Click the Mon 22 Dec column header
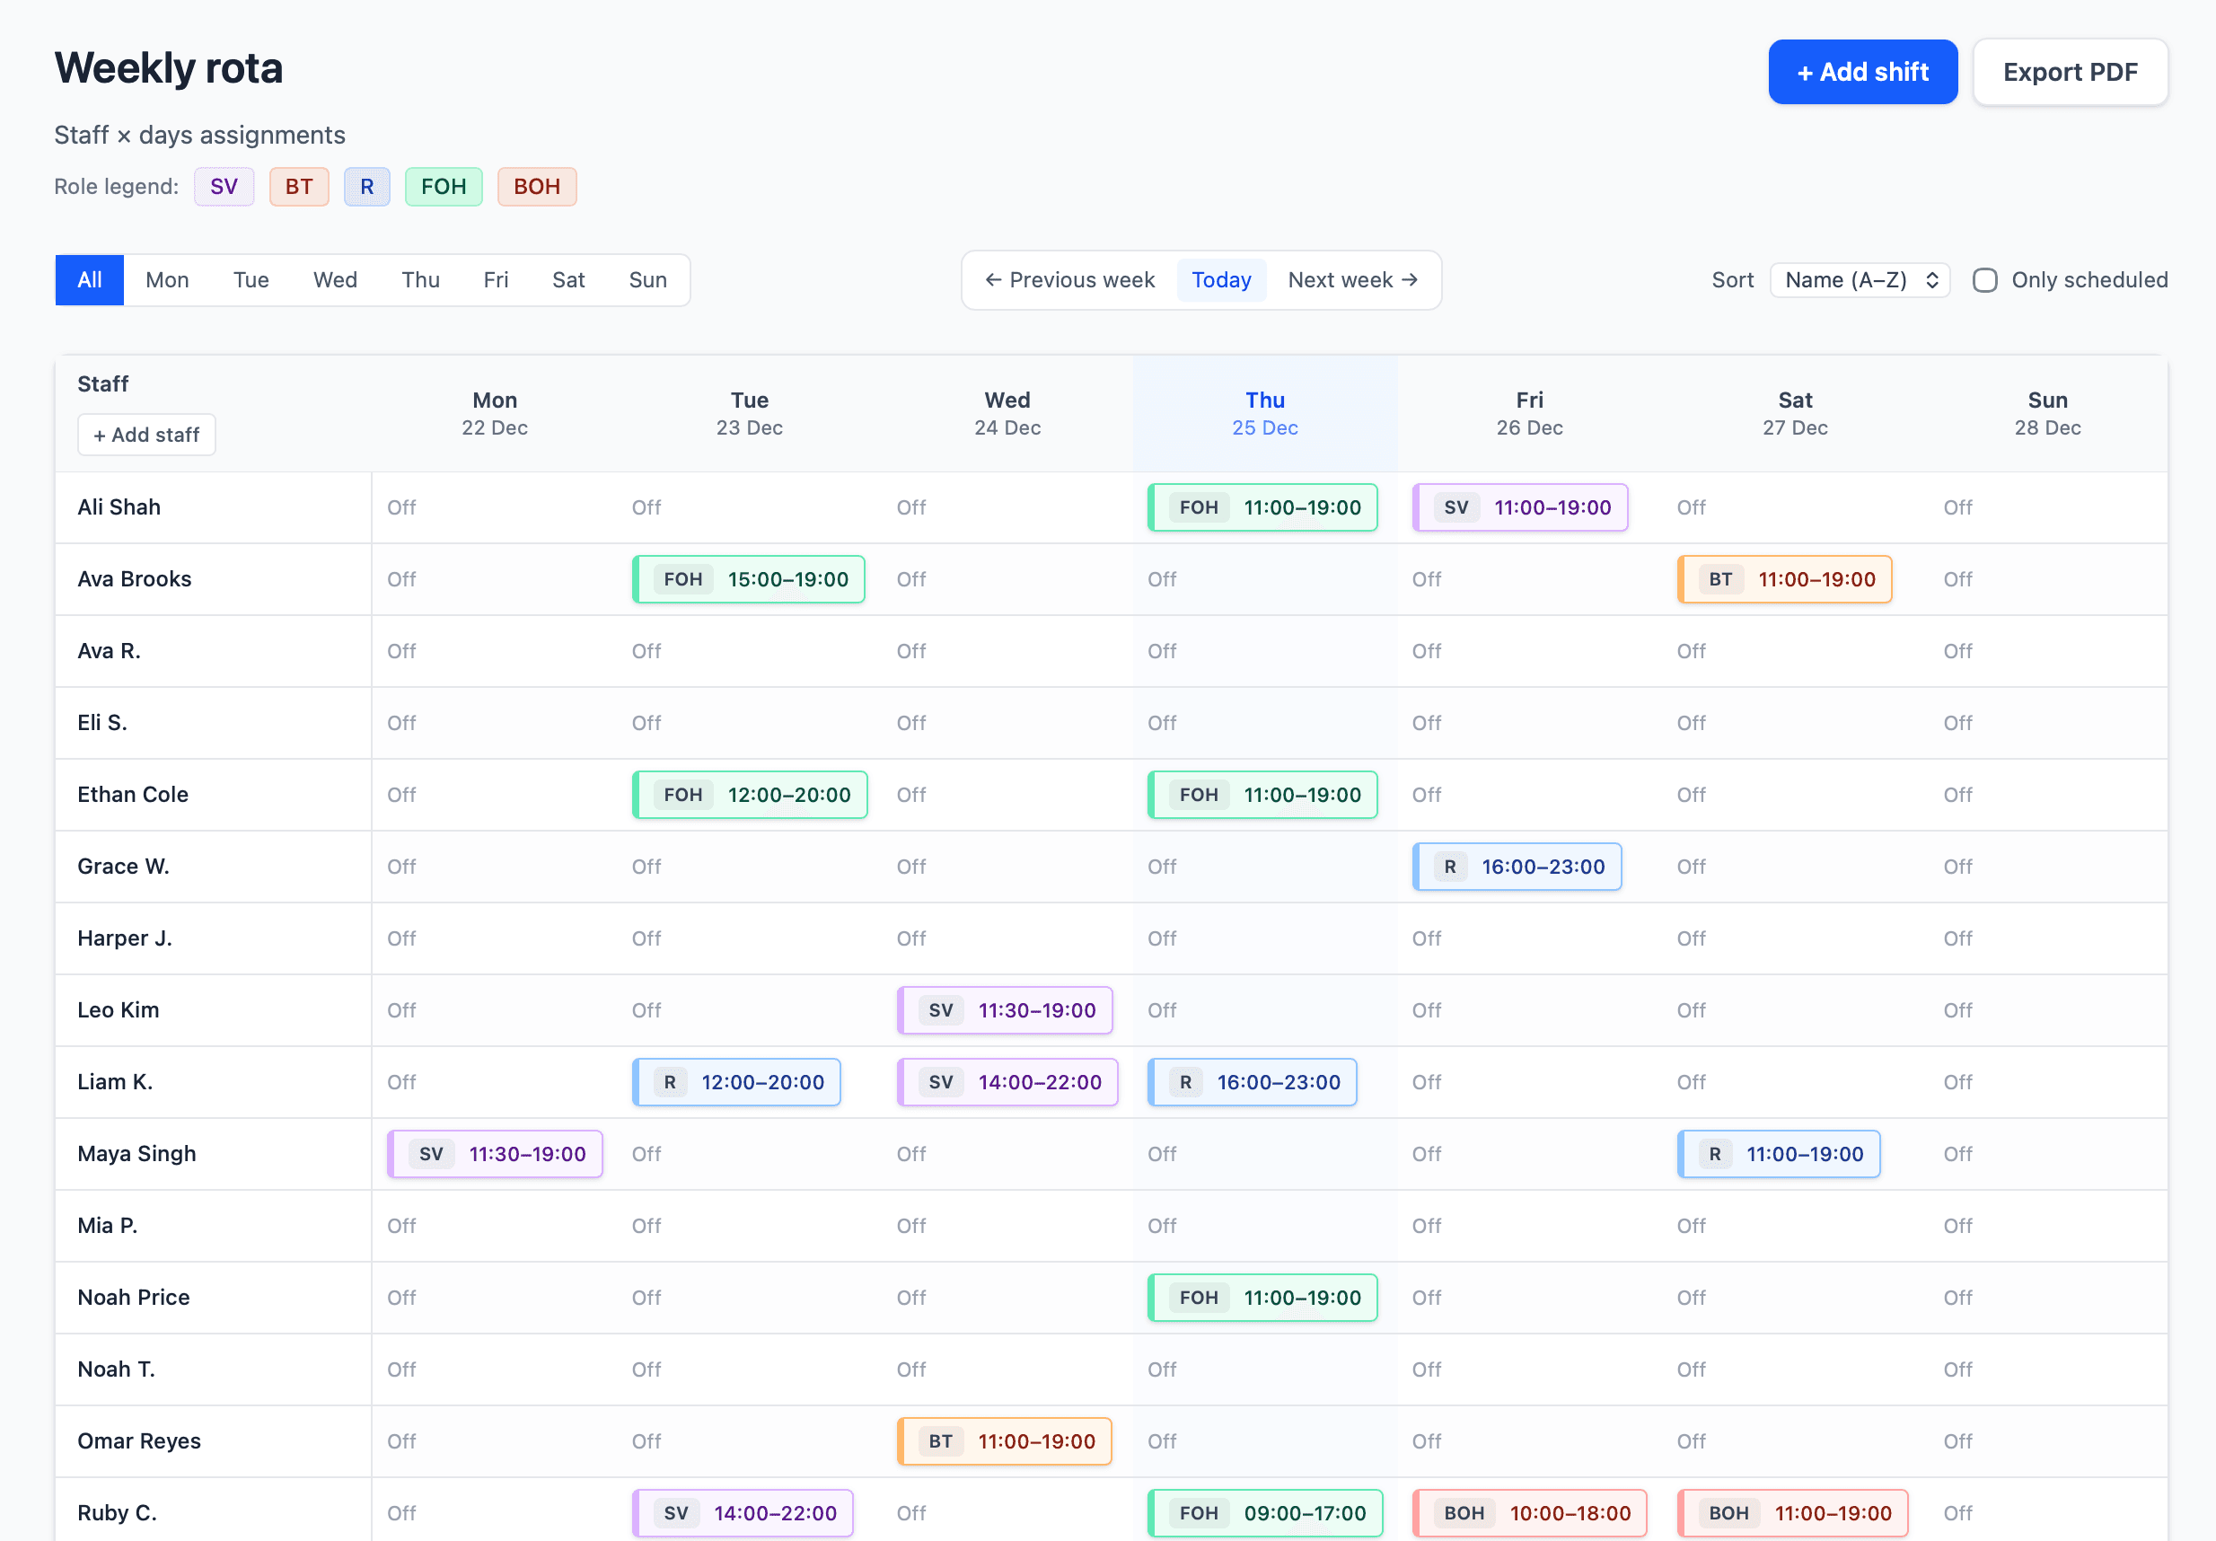Image resolution: width=2216 pixels, height=1541 pixels. (x=494, y=413)
